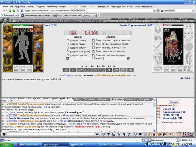
Task: Click the third red effect scroll above Защита
Action: 94,32
